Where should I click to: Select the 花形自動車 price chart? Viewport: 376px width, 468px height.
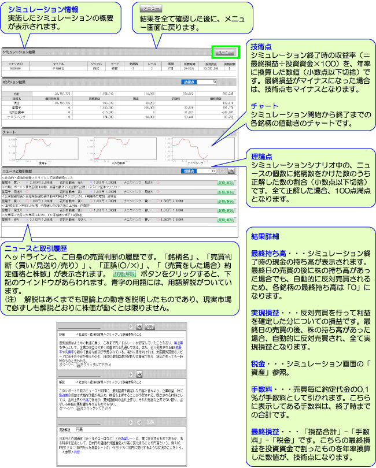pyautogui.click(x=125, y=149)
